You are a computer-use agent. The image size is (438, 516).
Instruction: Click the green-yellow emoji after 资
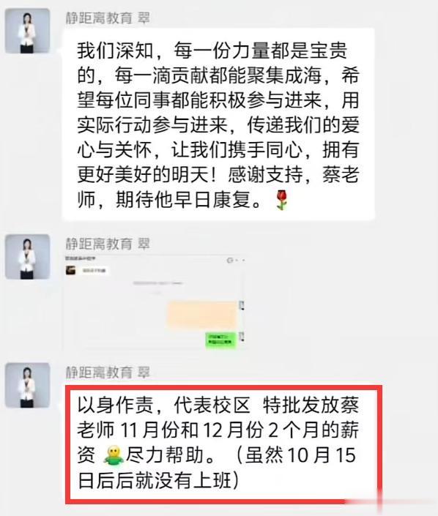pyautogui.click(x=114, y=455)
